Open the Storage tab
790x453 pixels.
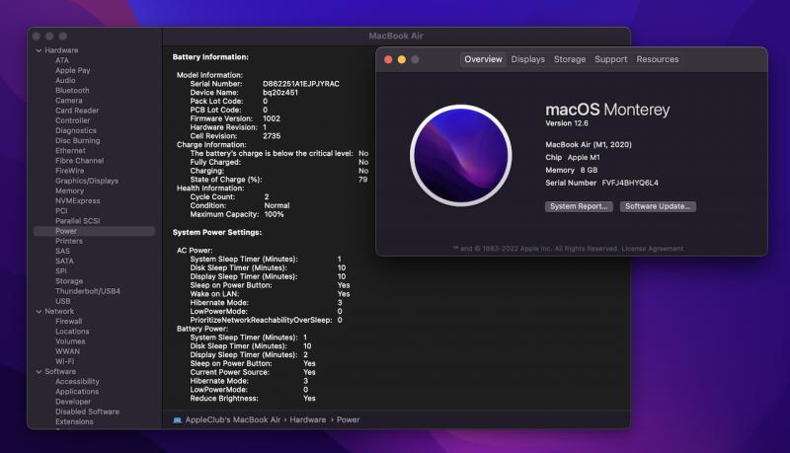(x=569, y=59)
